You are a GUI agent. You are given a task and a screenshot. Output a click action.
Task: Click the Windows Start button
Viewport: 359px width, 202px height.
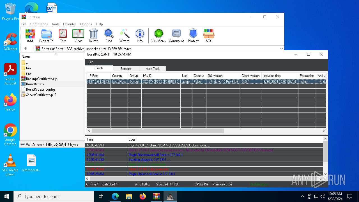click(x=7, y=196)
